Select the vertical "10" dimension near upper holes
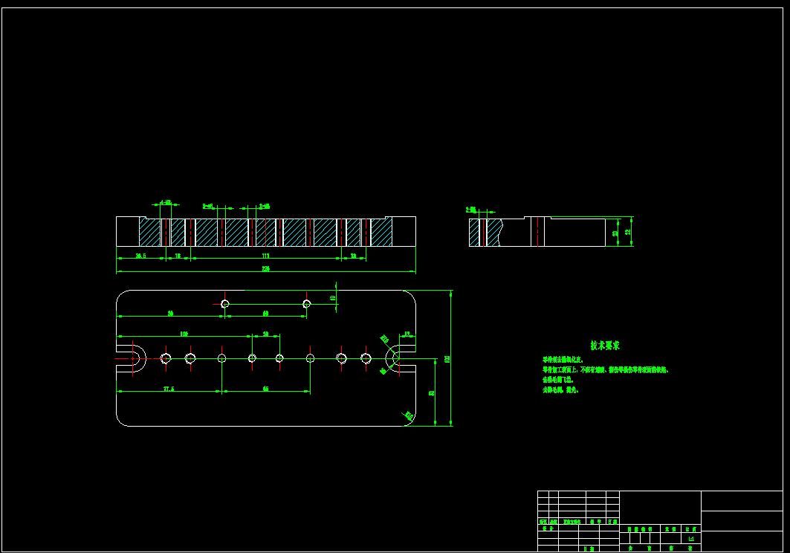 tap(332, 298)
